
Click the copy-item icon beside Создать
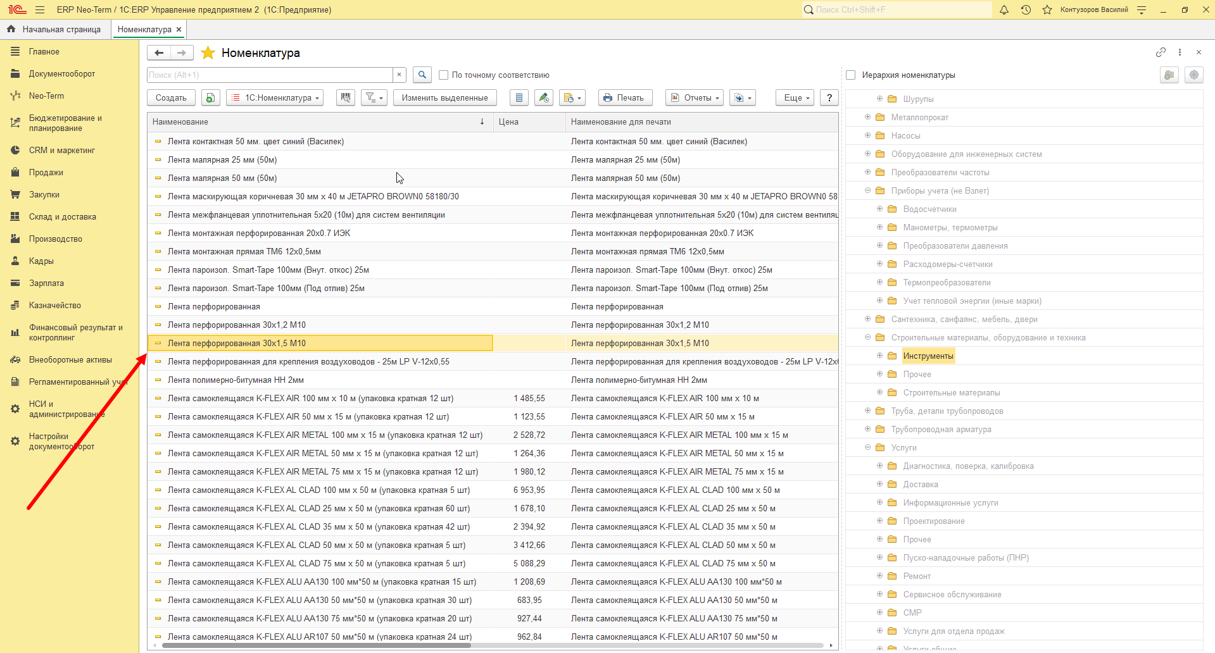210,97
